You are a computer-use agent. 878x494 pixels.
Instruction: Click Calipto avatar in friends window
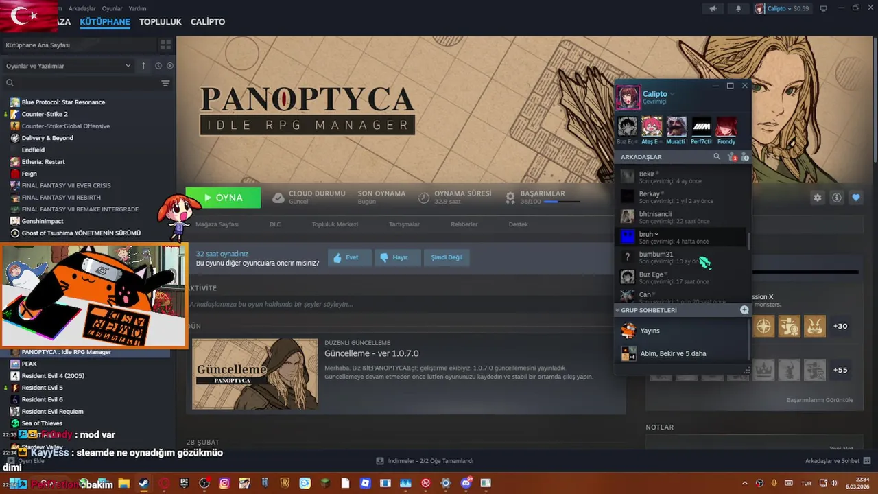click(x=628, y=97)
